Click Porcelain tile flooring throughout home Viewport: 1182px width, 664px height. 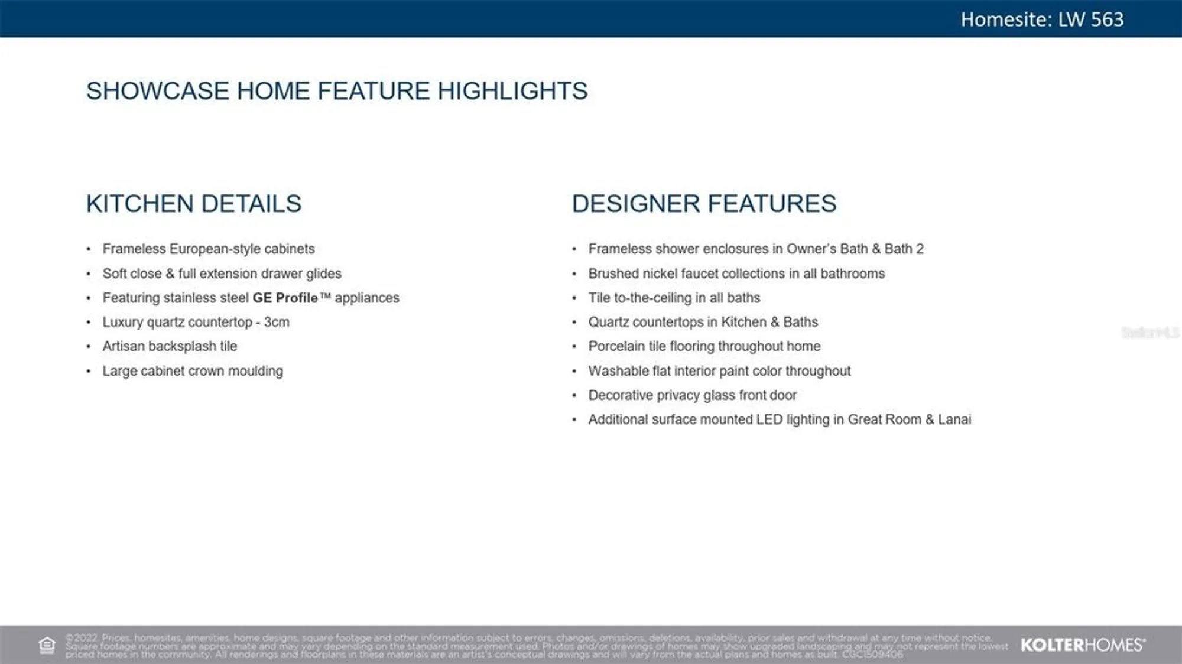click(x=704, y=346)
